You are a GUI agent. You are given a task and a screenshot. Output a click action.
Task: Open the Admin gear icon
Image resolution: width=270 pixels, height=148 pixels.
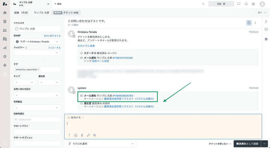click(x=5, y=56)
